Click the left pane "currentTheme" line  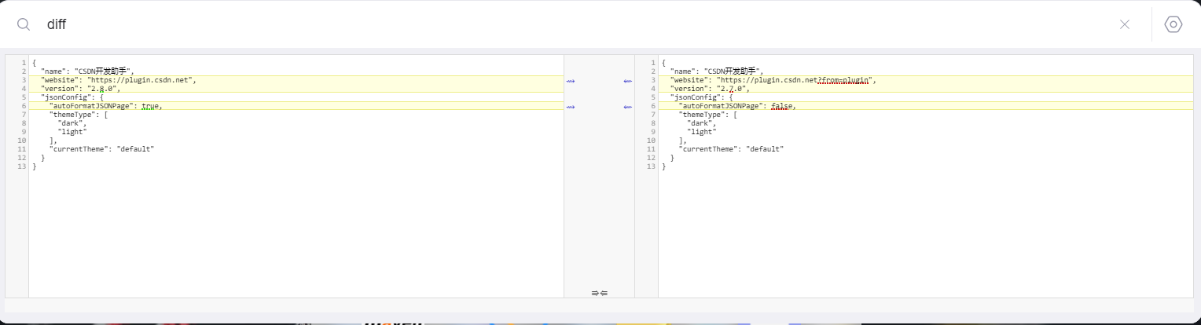tap(101, 149)
